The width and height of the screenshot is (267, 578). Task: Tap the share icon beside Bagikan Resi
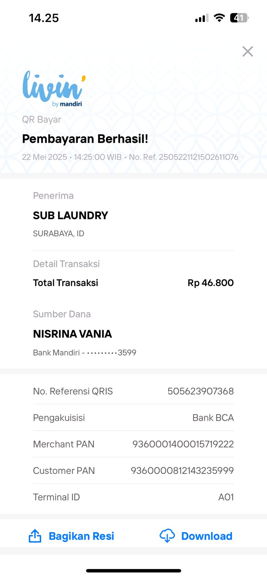[35, 536]
